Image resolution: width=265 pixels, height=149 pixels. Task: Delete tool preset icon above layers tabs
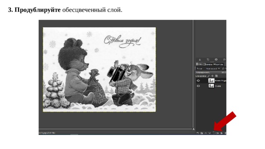coord(216,60)
